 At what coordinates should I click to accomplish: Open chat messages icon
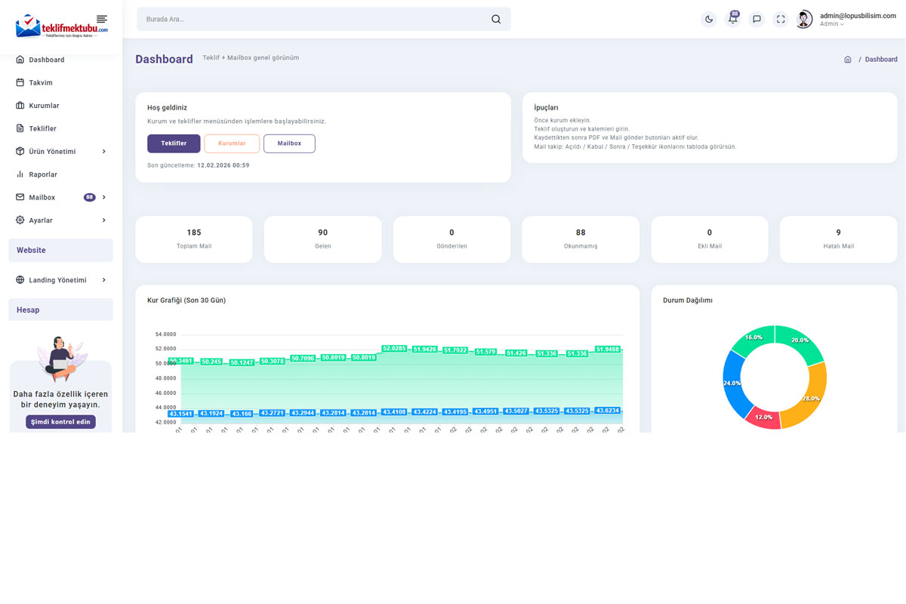tap(757, 20)
